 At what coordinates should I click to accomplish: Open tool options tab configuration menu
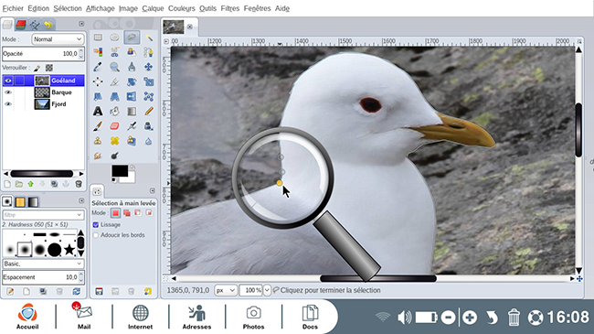click(153, 190)
